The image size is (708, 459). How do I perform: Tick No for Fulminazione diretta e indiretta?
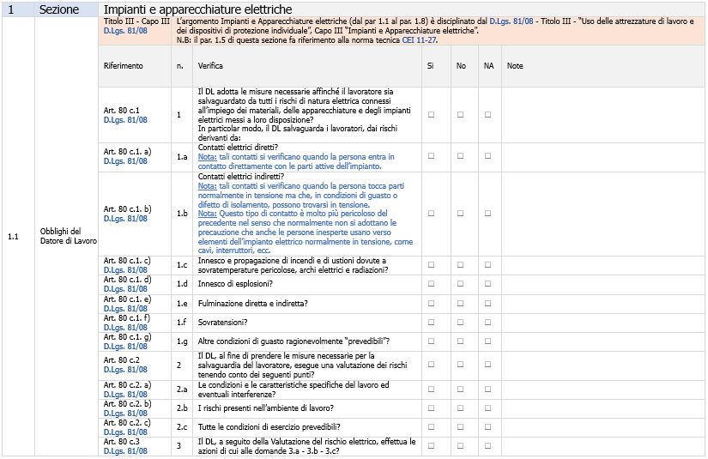pyautogui.click(x=461, y=303)
